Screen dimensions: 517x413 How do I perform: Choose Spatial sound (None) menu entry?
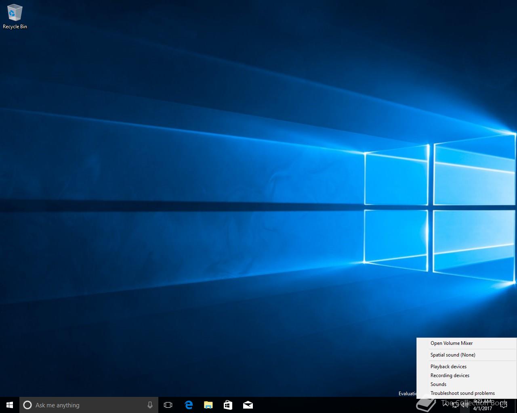point(467,355)
